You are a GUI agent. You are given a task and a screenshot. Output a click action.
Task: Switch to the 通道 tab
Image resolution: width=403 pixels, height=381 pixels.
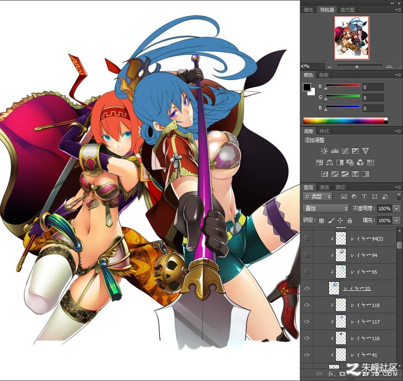tap(324, 187)
